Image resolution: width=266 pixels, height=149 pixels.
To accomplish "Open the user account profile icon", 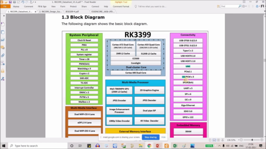I will (x=262, y=6).
